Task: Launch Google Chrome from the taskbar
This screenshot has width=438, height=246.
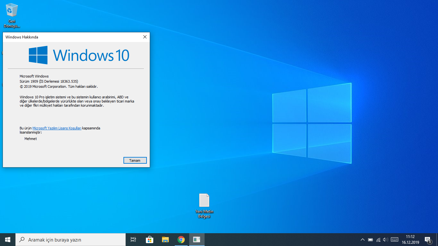Action: (x=181, y=240)
